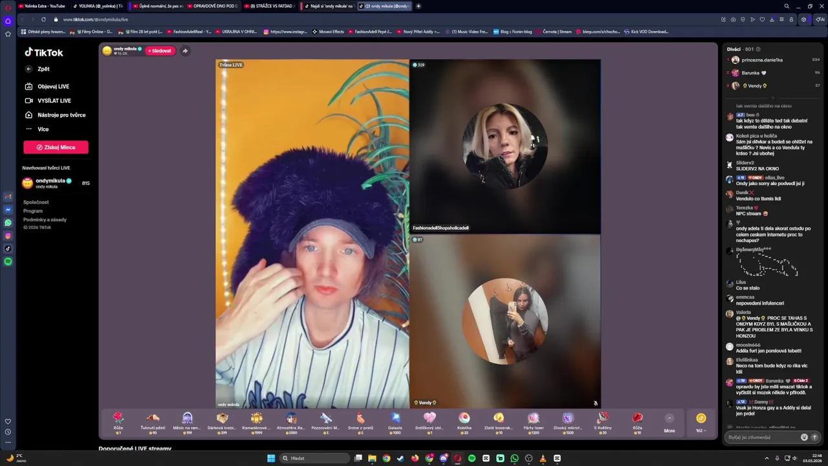This screenshot has height=466, width=828.
Task: Send the Růža gift
Action: point(637,422)
